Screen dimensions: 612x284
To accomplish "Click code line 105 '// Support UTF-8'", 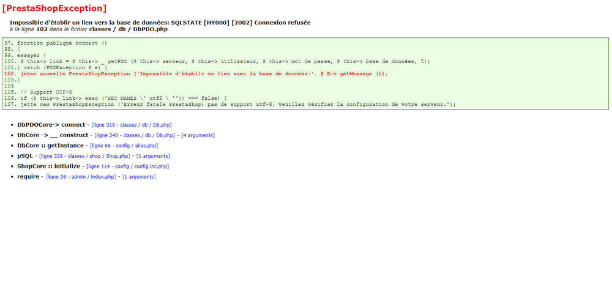I will [x=38, y=92].
